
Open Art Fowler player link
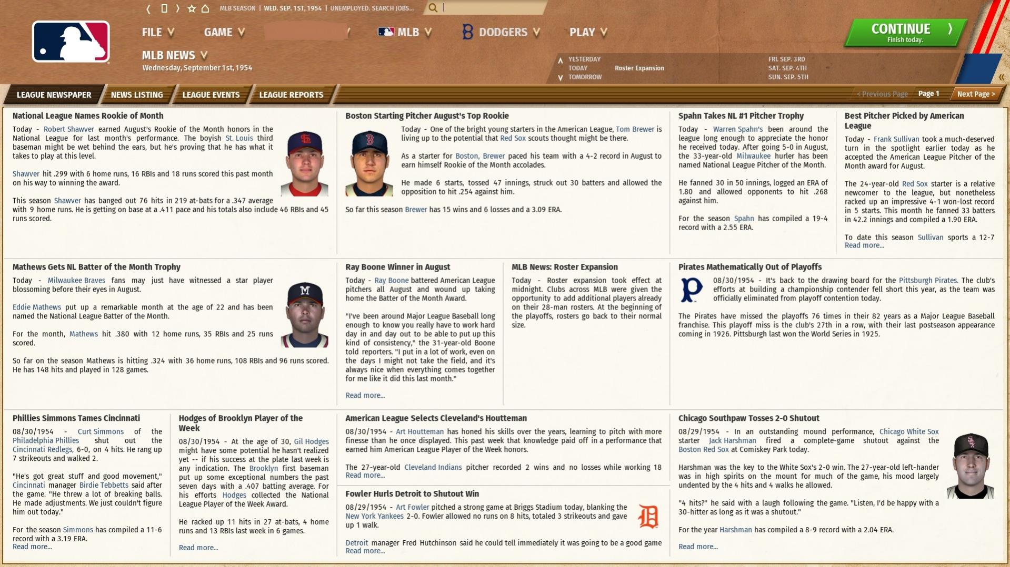(x=412, y=508)
